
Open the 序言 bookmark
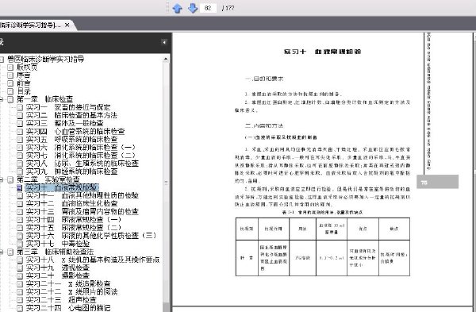[x=23, y=75]
